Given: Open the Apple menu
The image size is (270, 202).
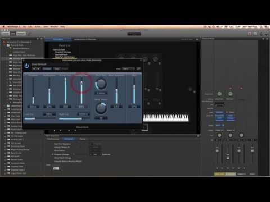Looking at the screenshot, I should click(4, 27).
